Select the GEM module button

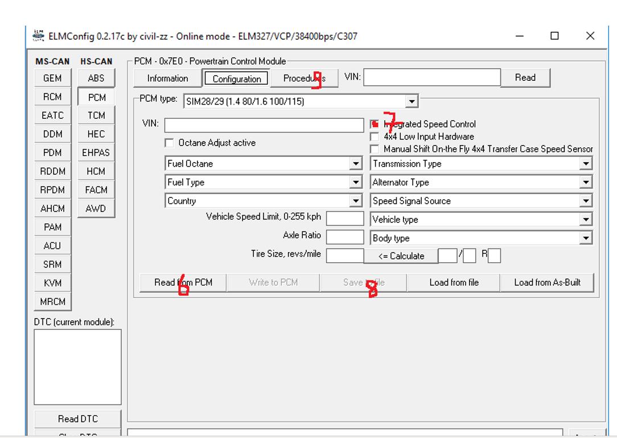tap(52, 78)
